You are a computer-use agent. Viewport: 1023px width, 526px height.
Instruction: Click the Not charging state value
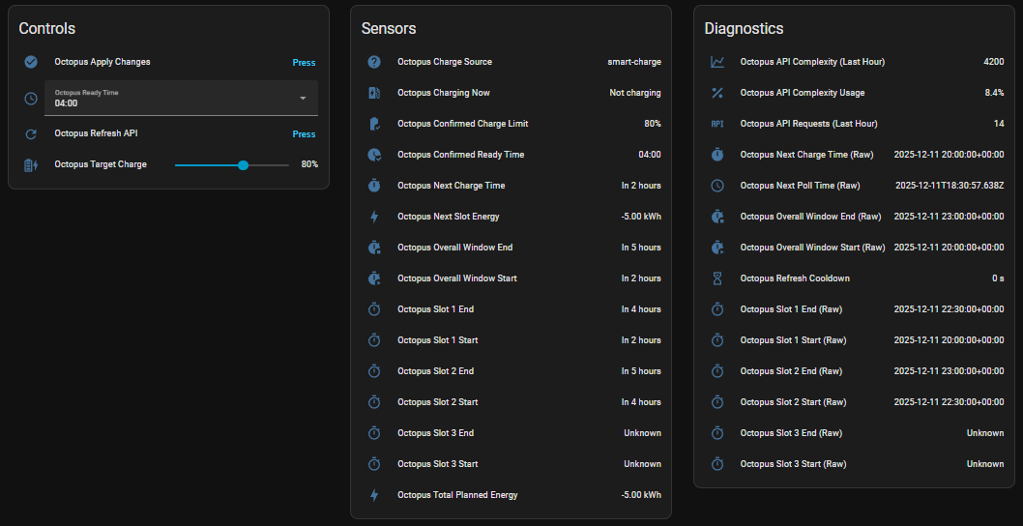(x=635, y=93)
